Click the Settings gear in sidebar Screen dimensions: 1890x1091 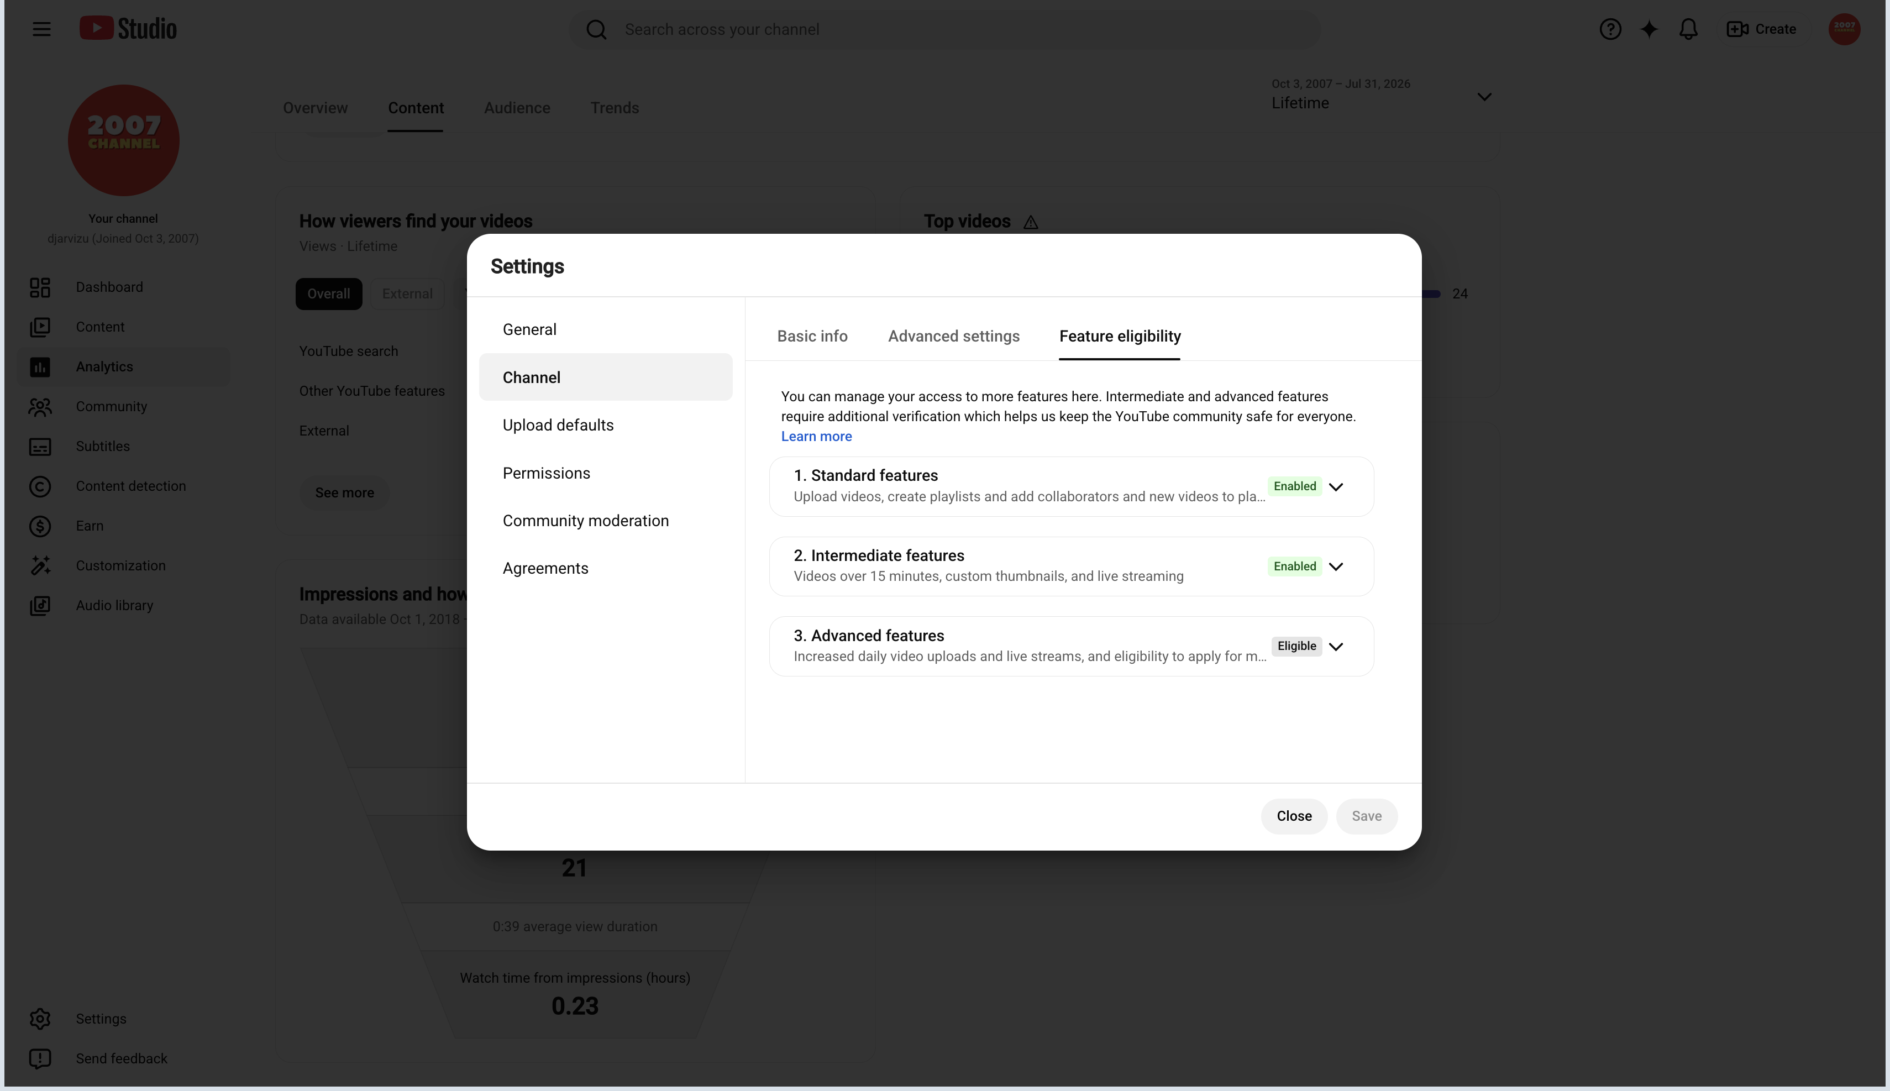(40, 1019)
